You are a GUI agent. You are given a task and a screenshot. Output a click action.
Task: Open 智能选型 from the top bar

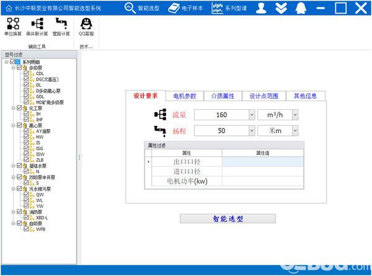coord(142,8)
